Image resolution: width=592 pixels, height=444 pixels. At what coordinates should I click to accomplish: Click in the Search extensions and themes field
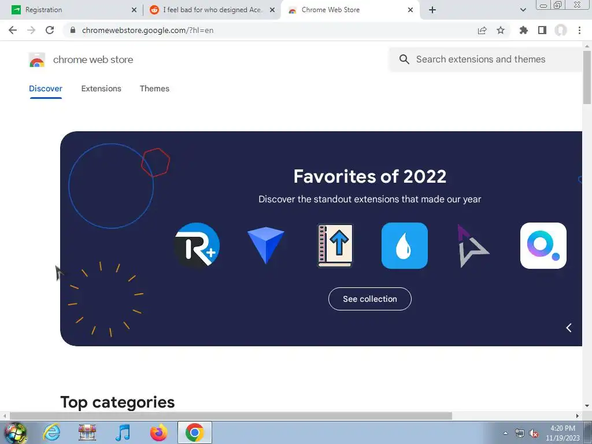tap(485, 60)
